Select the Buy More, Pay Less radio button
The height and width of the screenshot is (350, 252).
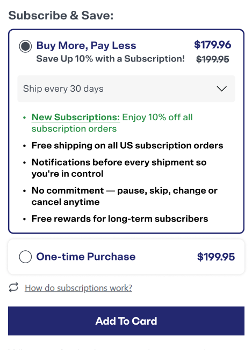tap(25, 46)
